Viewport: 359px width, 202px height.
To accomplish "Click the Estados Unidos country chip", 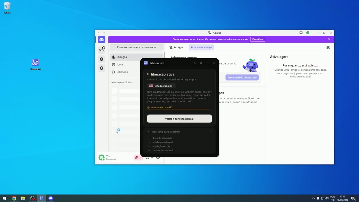I will coord(161,86).
